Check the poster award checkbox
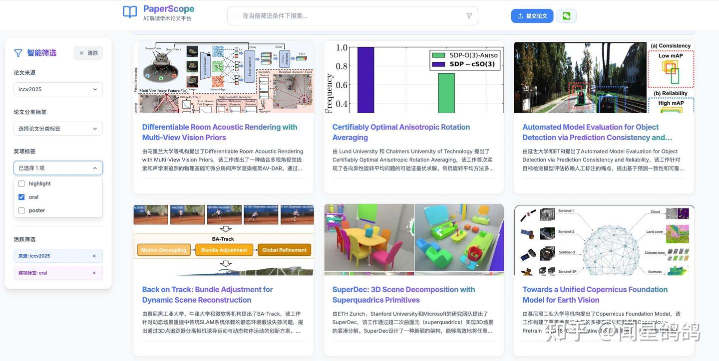Screen dimensions: 719x361 pyautogui.click(x=21, y=210)
